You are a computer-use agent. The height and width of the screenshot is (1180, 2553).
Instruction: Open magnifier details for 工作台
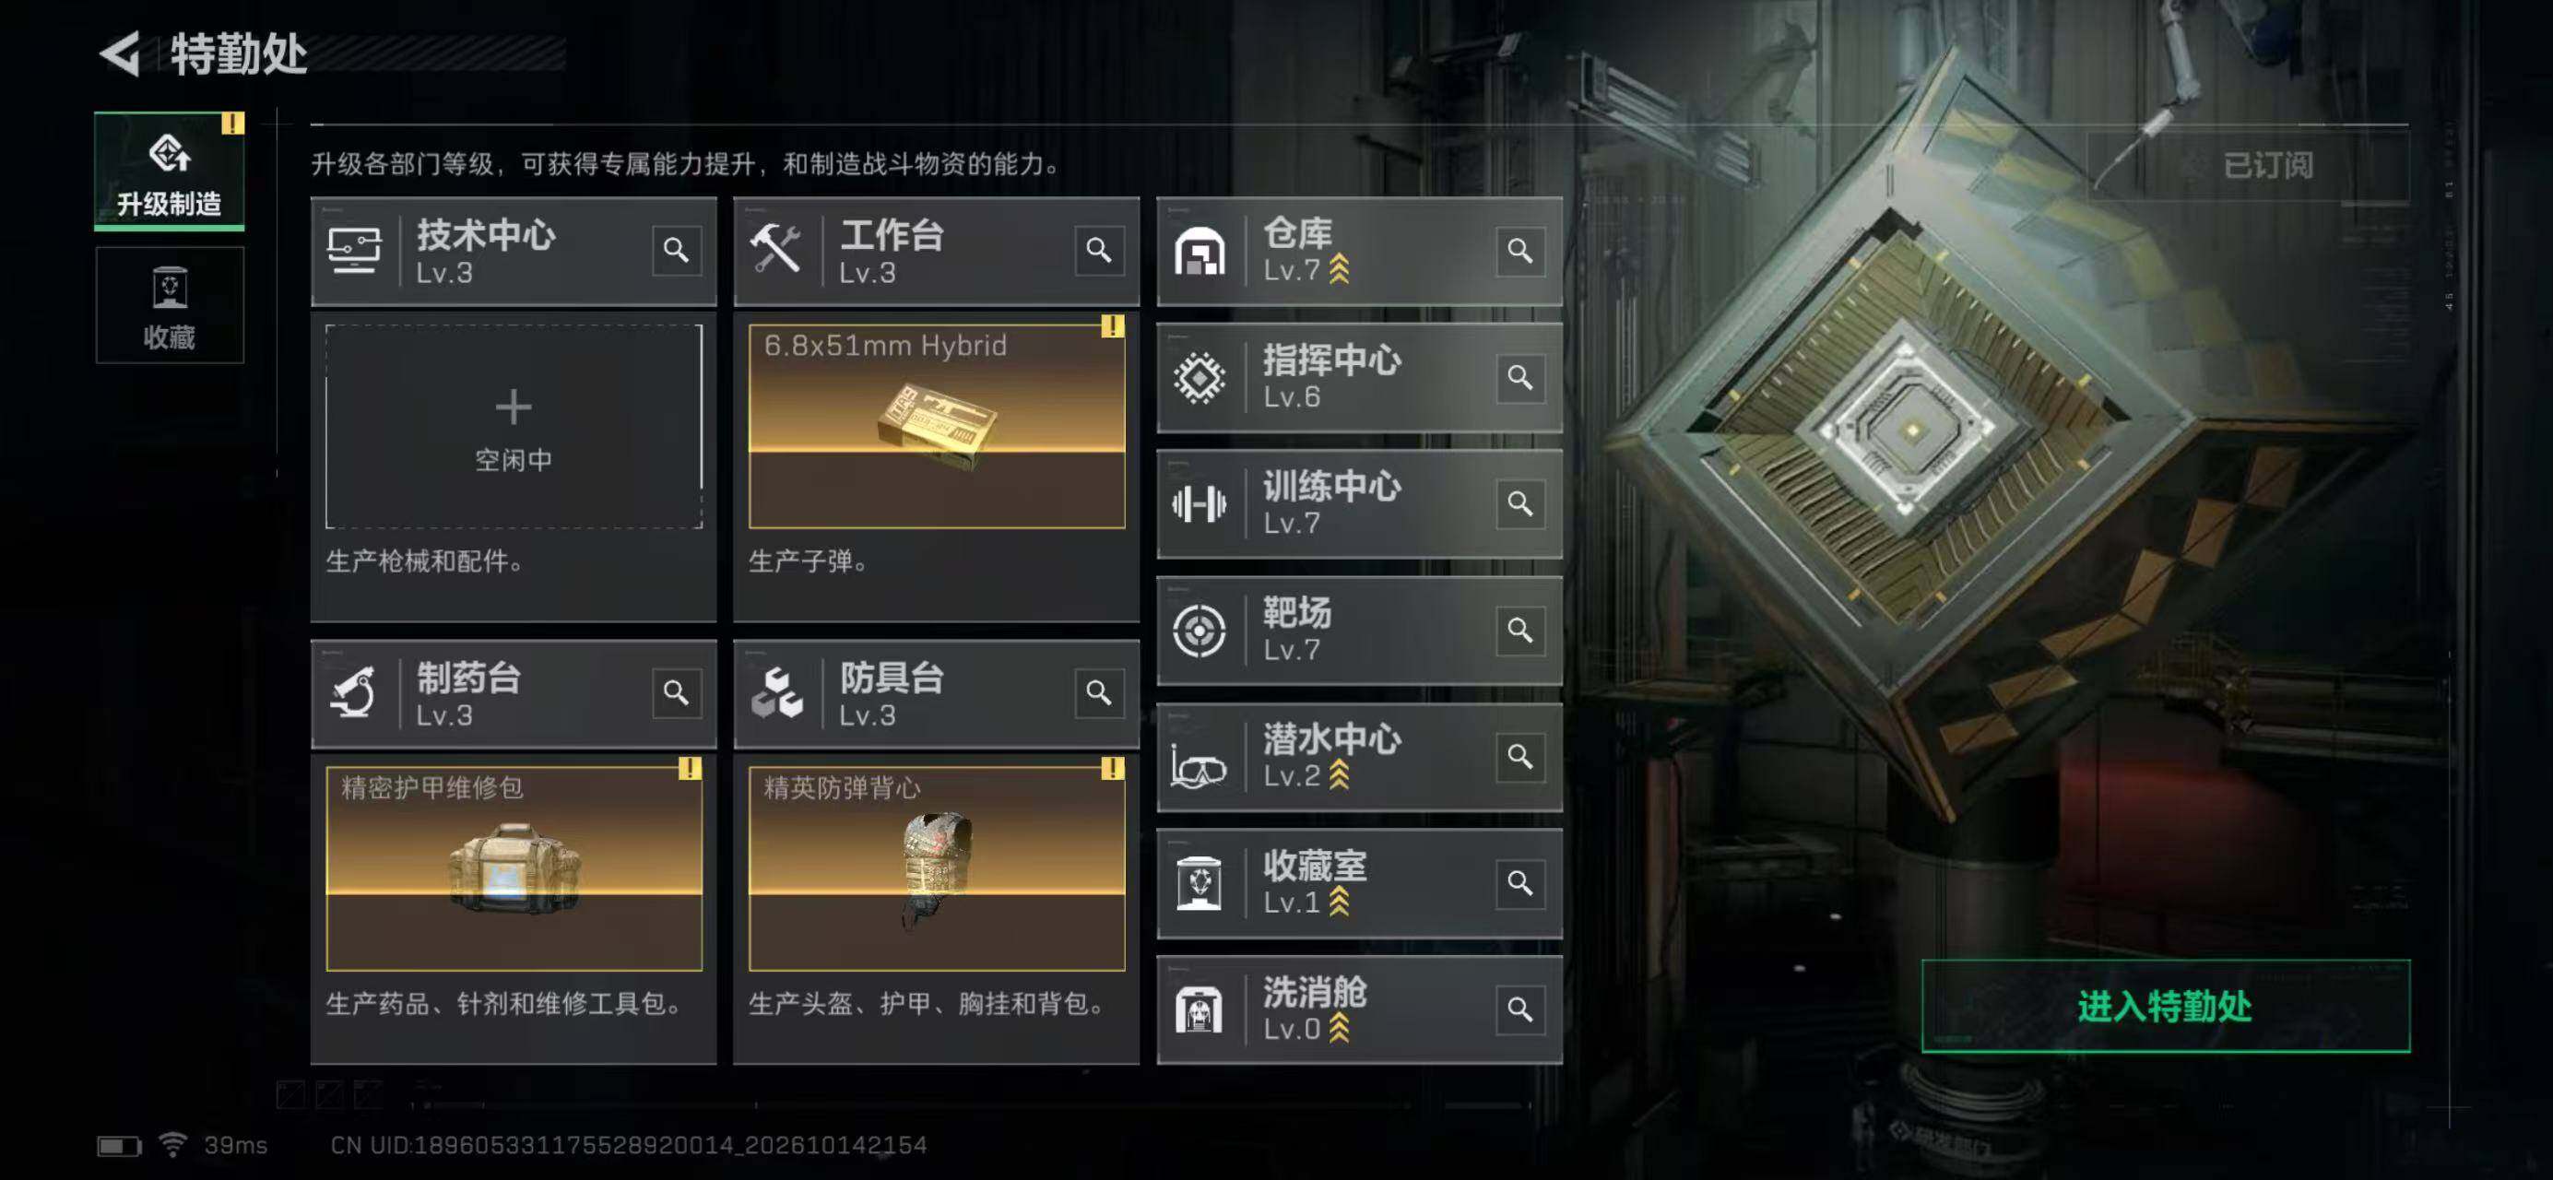pos(1098,250)
